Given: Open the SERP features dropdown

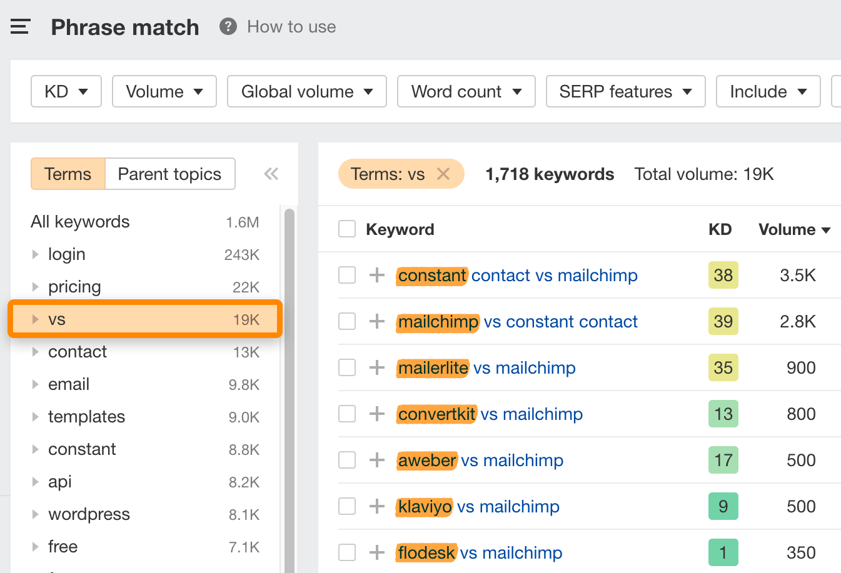Looking at the screenshot, I should click(x=625, y=92).
